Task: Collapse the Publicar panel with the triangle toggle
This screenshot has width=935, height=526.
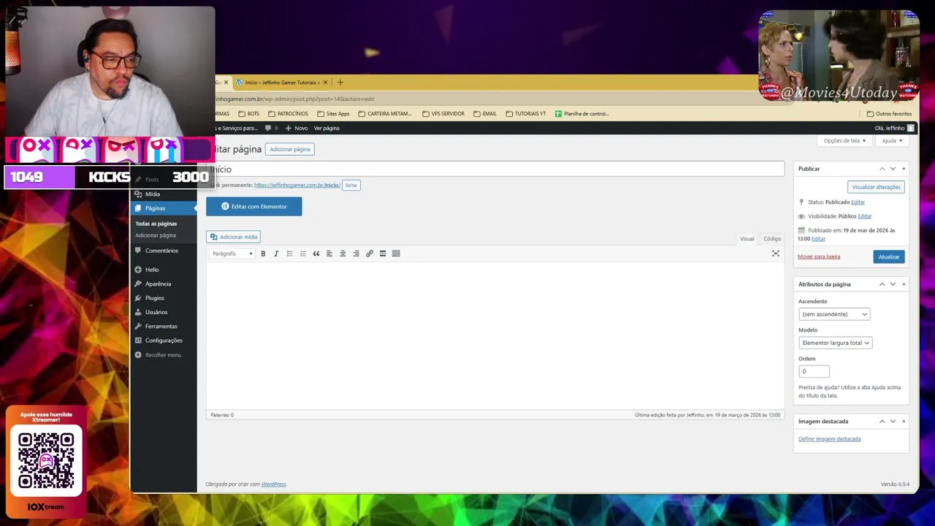Action: [904, 169]
